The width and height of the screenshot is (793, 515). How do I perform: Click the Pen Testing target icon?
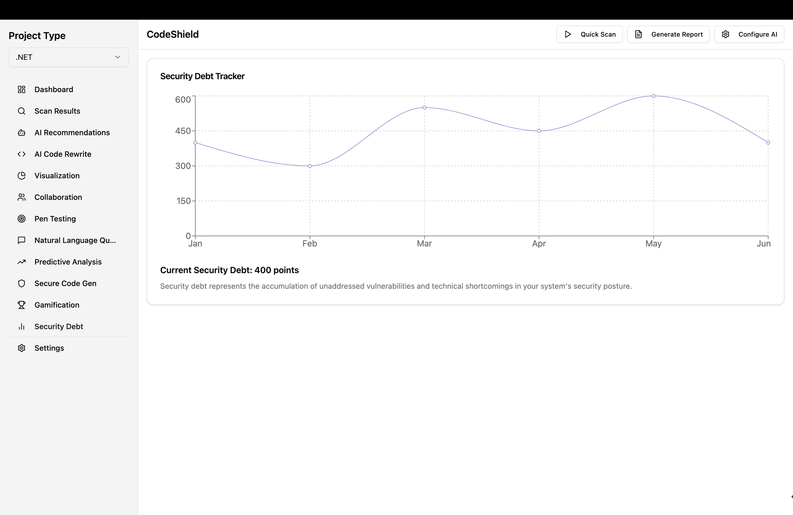coord(22,219)
